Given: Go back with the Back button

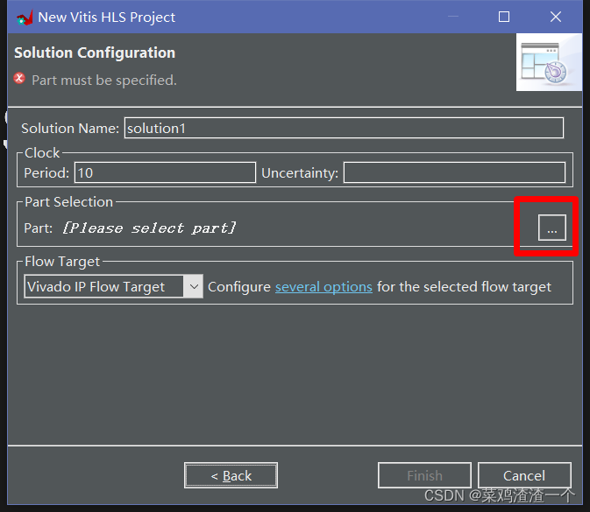Looking at the screenshot, I should [231, 475].
